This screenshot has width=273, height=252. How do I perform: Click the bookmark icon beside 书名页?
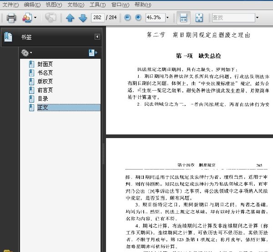click(x=31, y=73)
